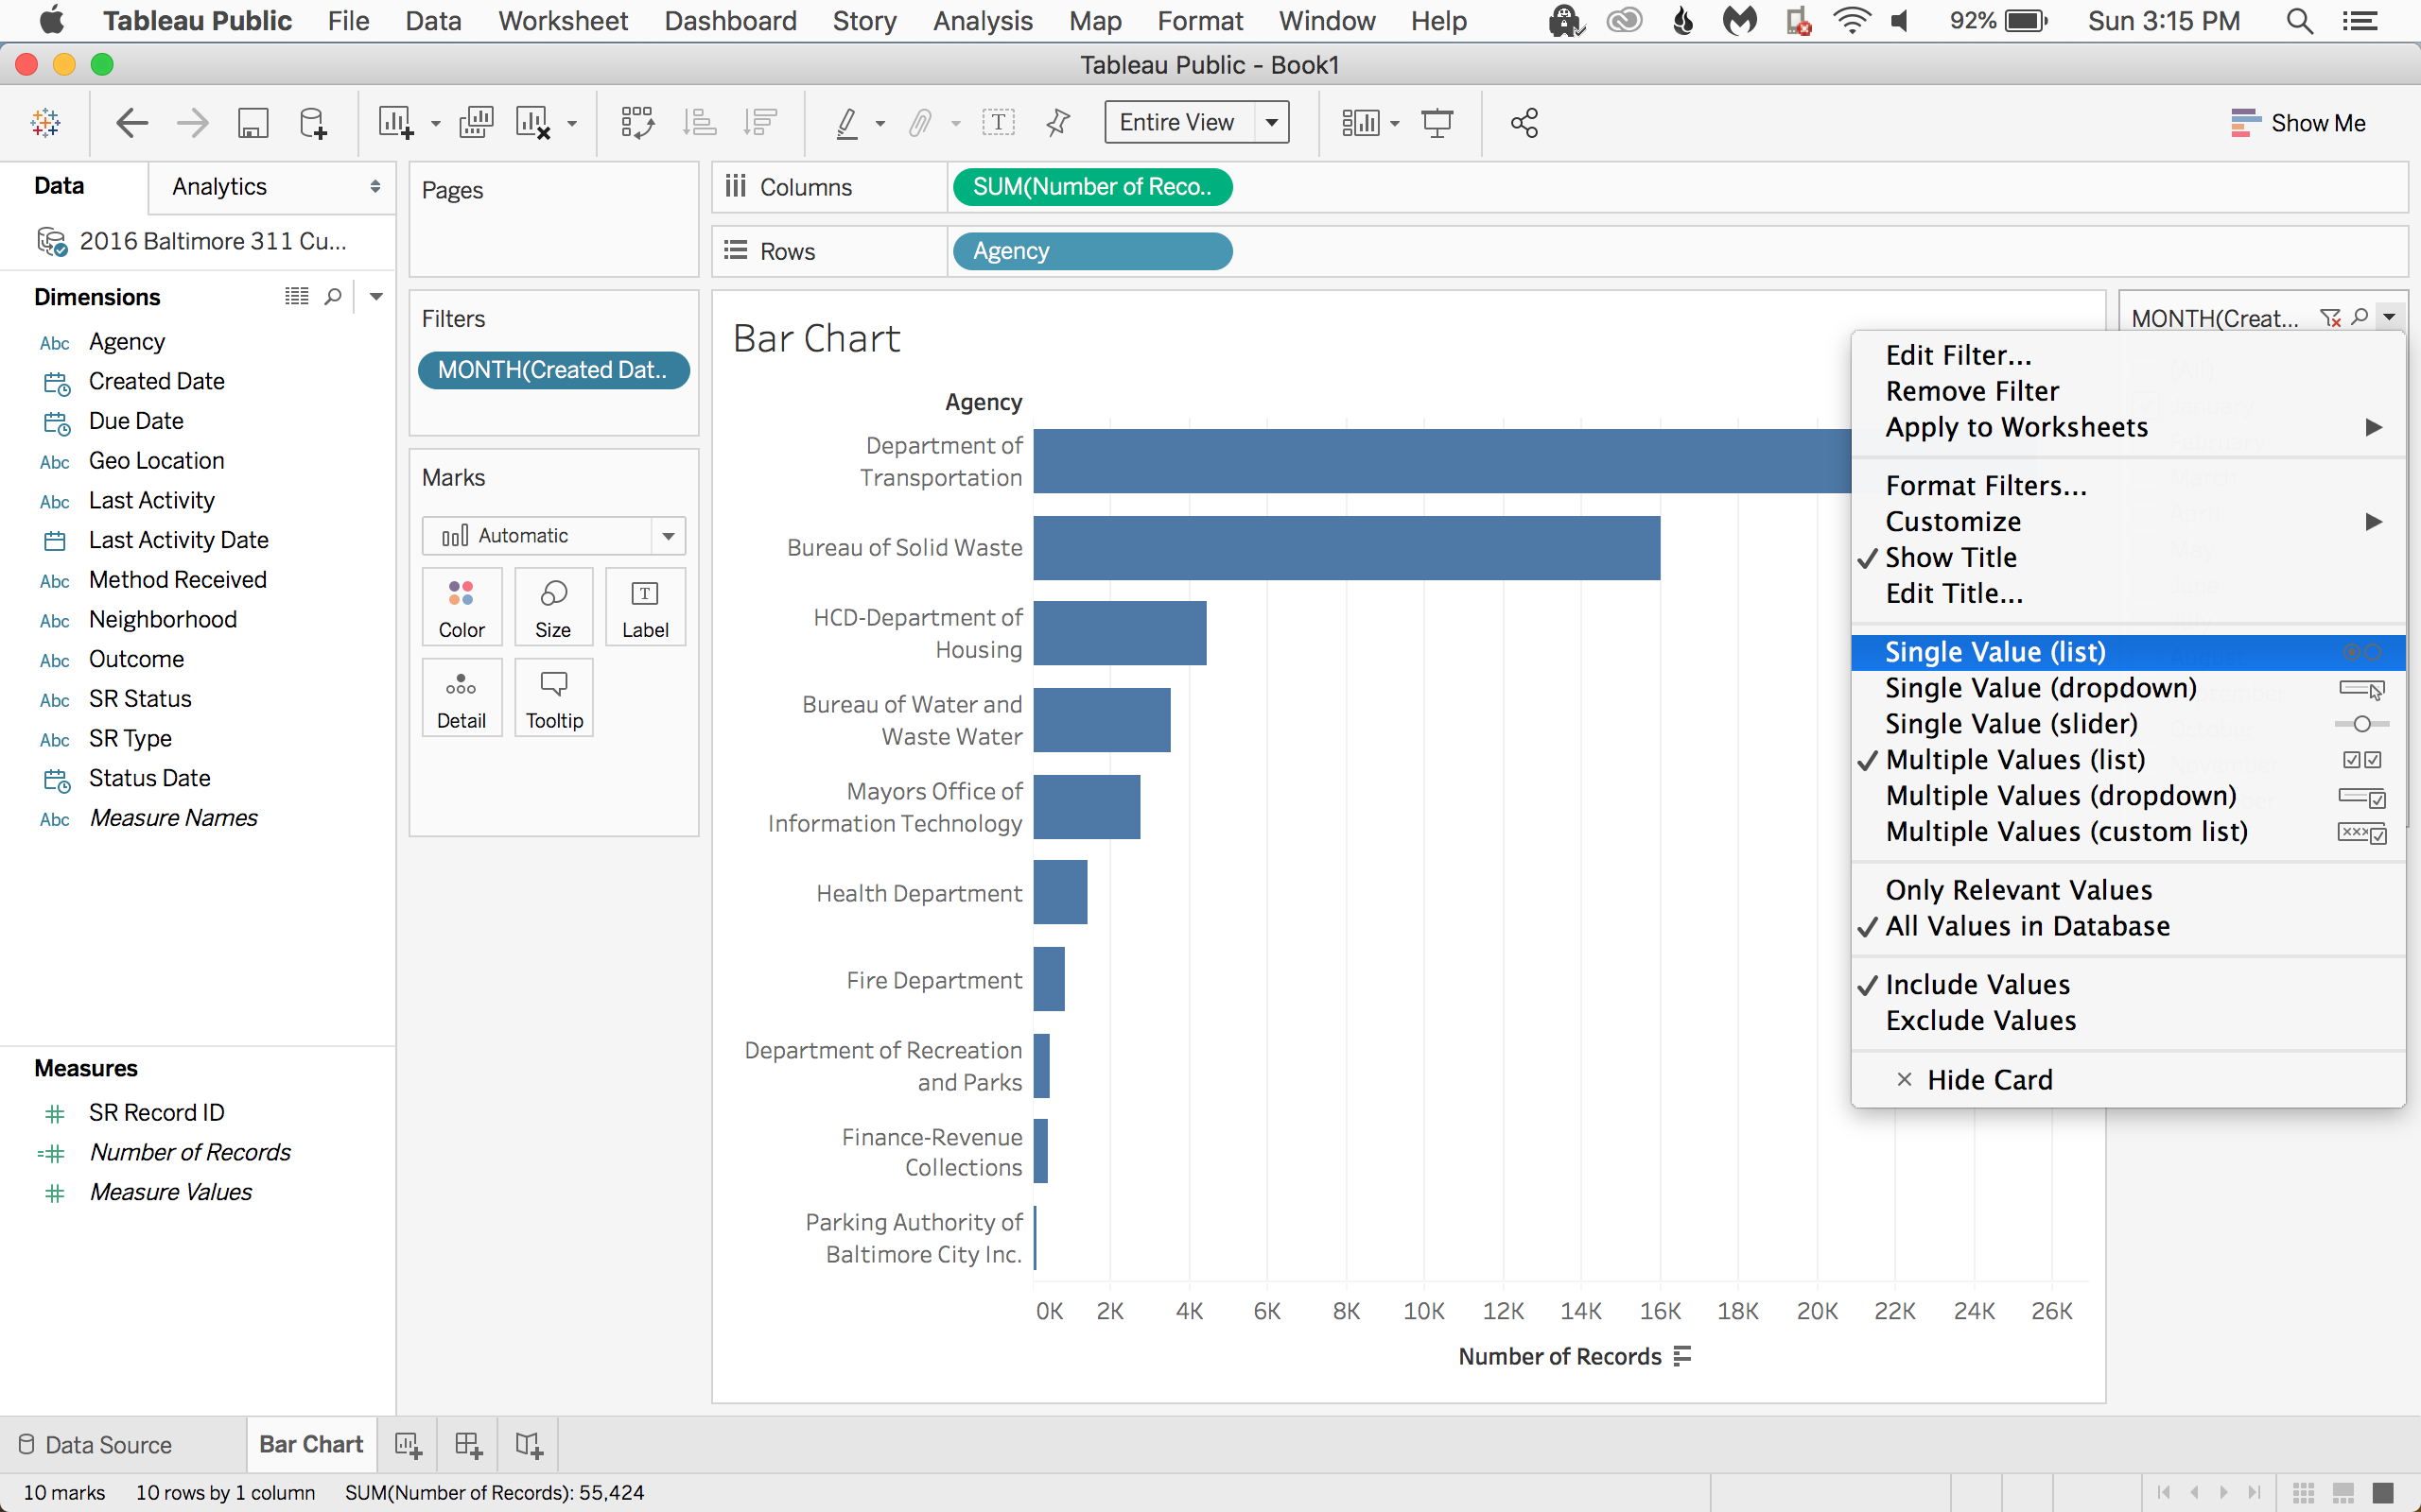The width and height of the screenshot is (2421, 1512).
Task: Open the Dimensions pane dropdown arrow
Action: click(376, 296)
